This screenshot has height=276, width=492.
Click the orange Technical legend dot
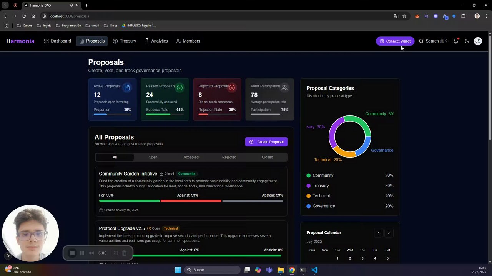click(x=308, y=196)
